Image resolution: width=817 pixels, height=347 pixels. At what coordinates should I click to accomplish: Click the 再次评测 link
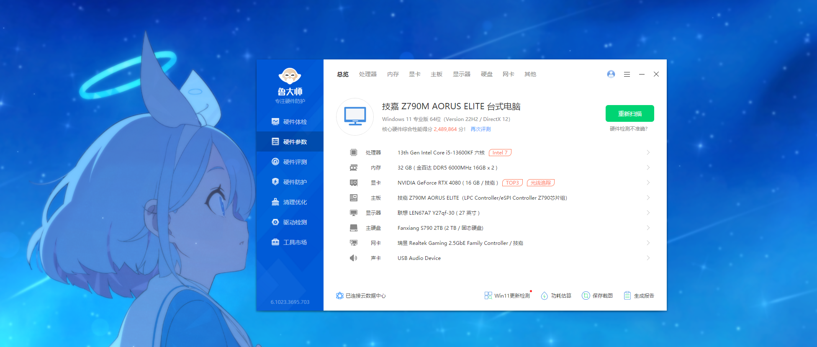tap(480, 129)
